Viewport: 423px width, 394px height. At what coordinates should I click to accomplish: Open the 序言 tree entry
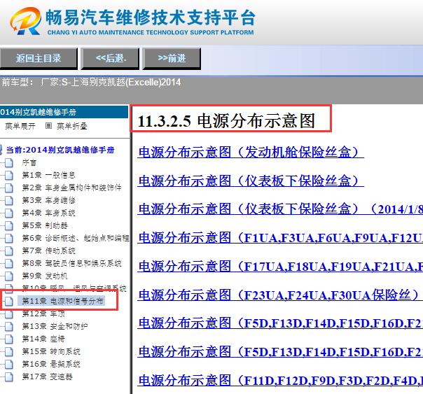pos(29,162)
